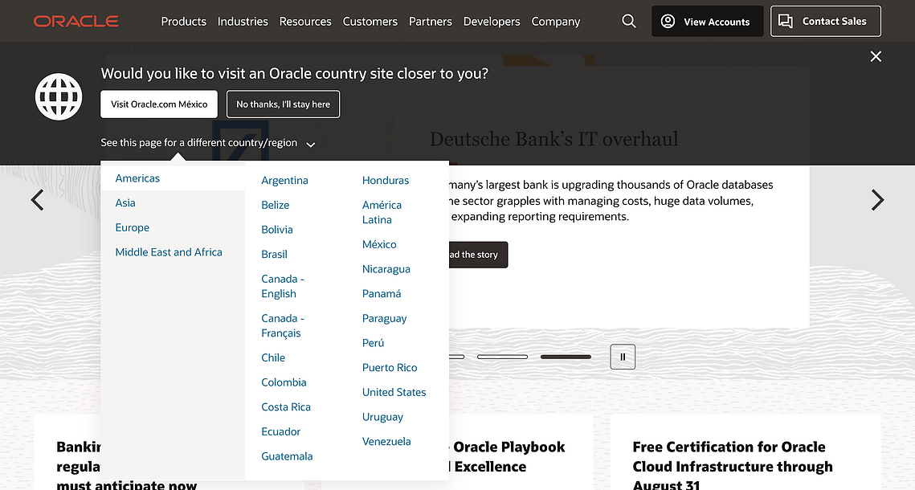
Task: Go to next carousel slide arrow
Action: pyautogui.click(x=877, y=200)
